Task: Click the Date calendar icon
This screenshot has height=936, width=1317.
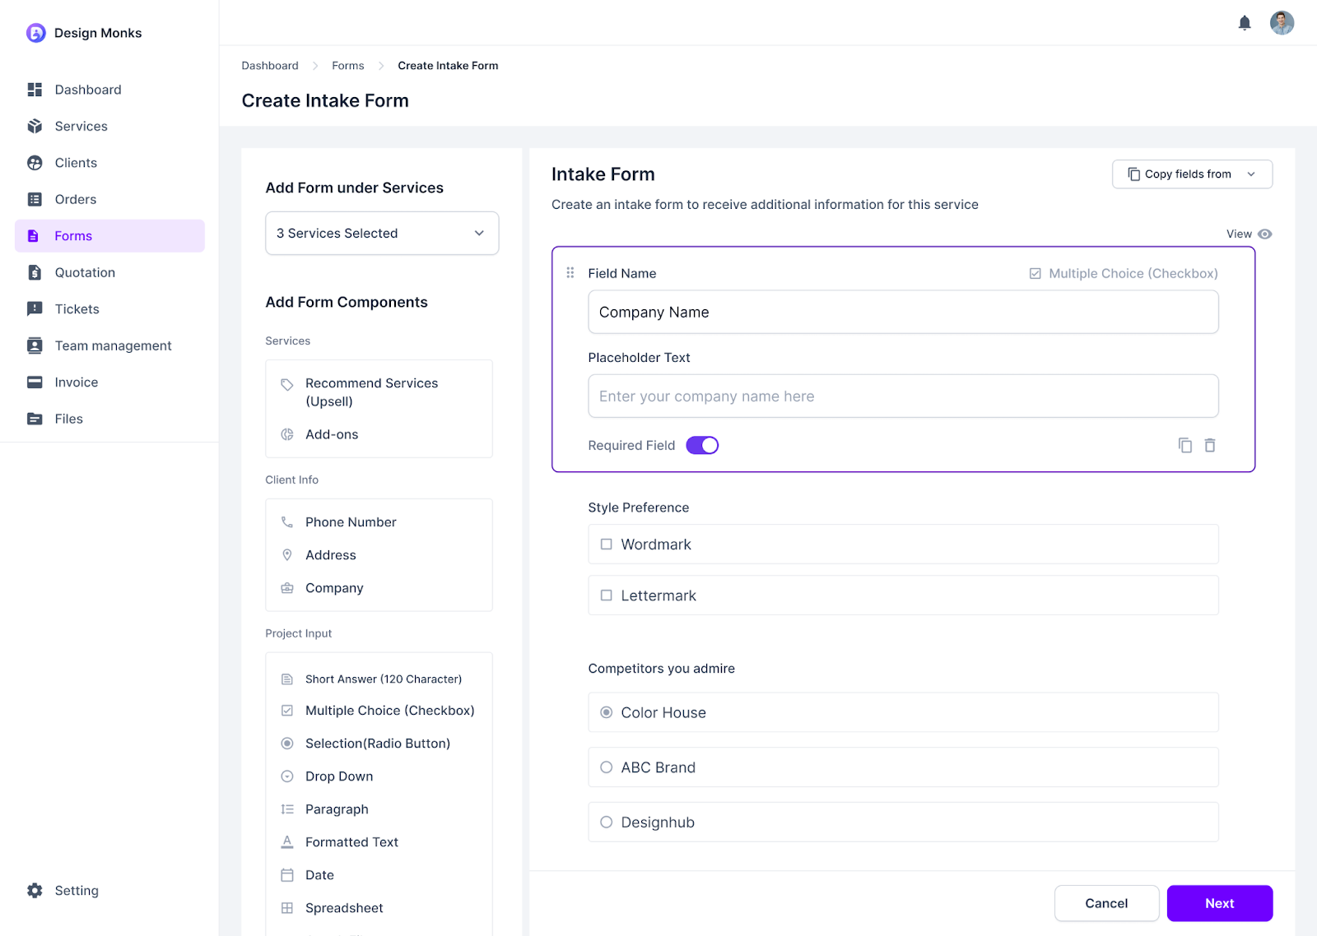Action: pos(287,875)
